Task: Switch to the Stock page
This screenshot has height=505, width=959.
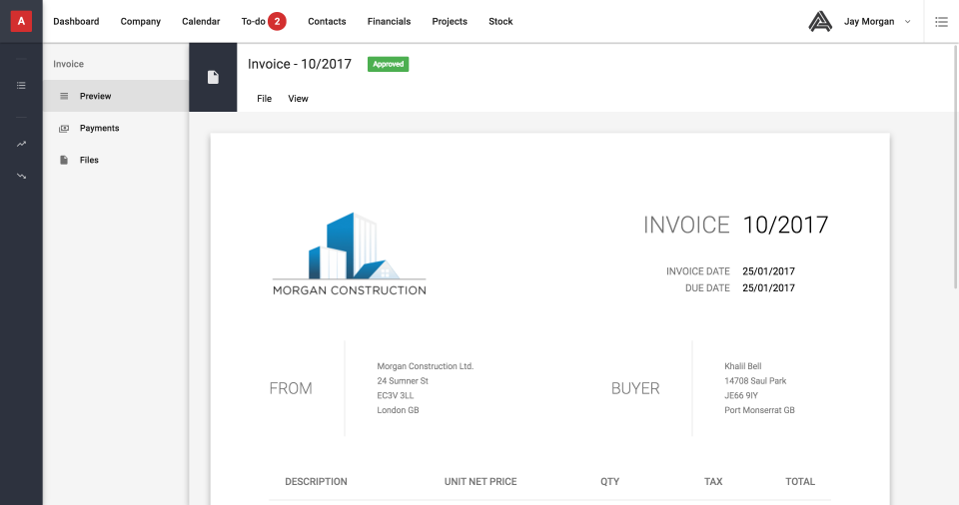Action: 500,21
